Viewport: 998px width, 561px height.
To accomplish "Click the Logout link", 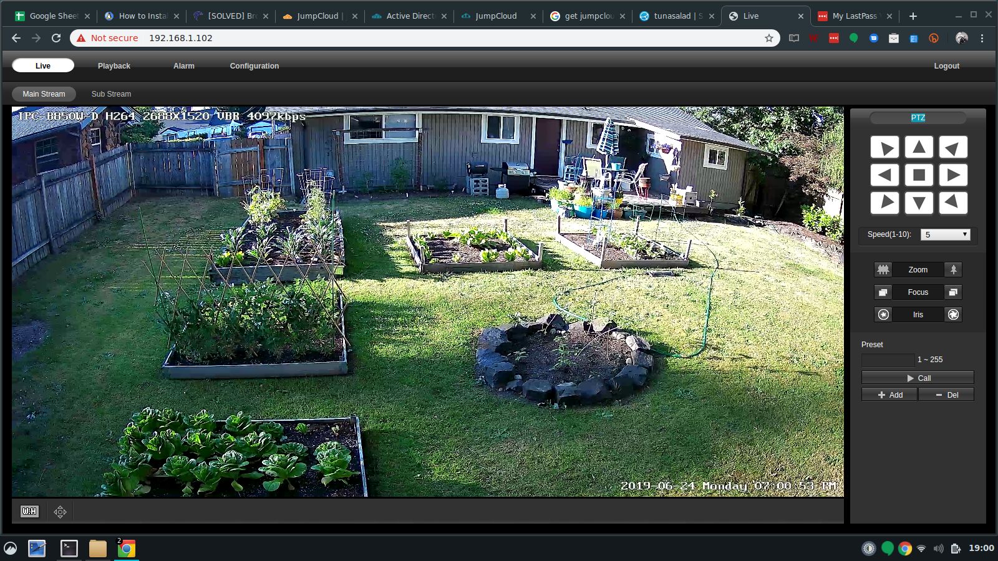I will (x=946, y=66).
